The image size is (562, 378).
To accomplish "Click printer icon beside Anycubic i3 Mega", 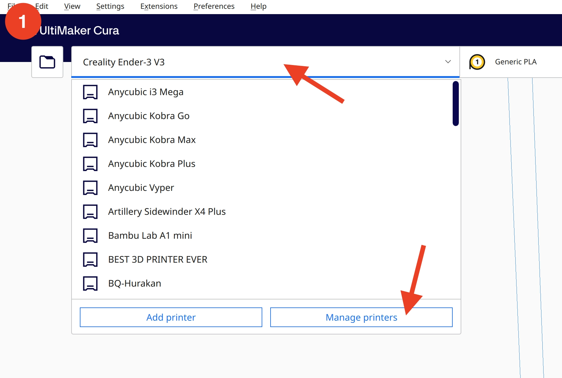I will pyautogui.click(x=90, y=92).
